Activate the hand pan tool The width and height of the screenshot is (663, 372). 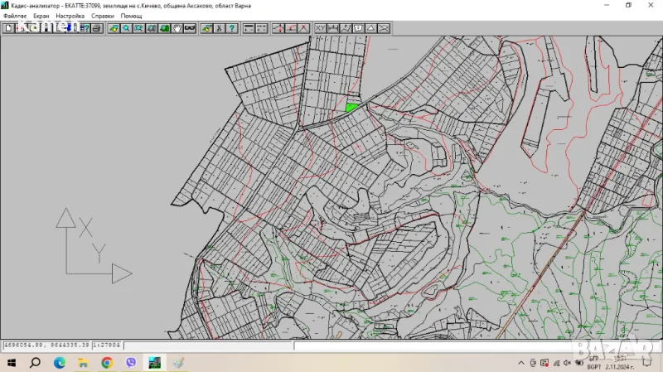coord(177,28)
